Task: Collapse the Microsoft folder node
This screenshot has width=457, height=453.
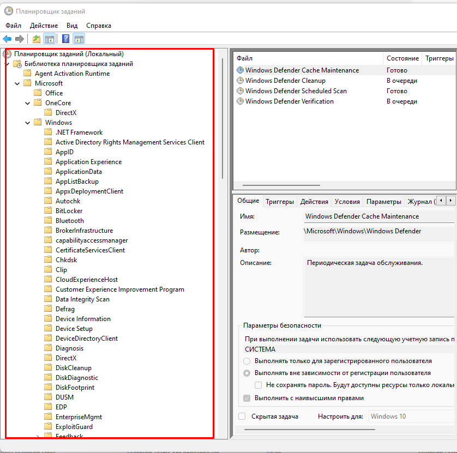Action: coord(17,83)
